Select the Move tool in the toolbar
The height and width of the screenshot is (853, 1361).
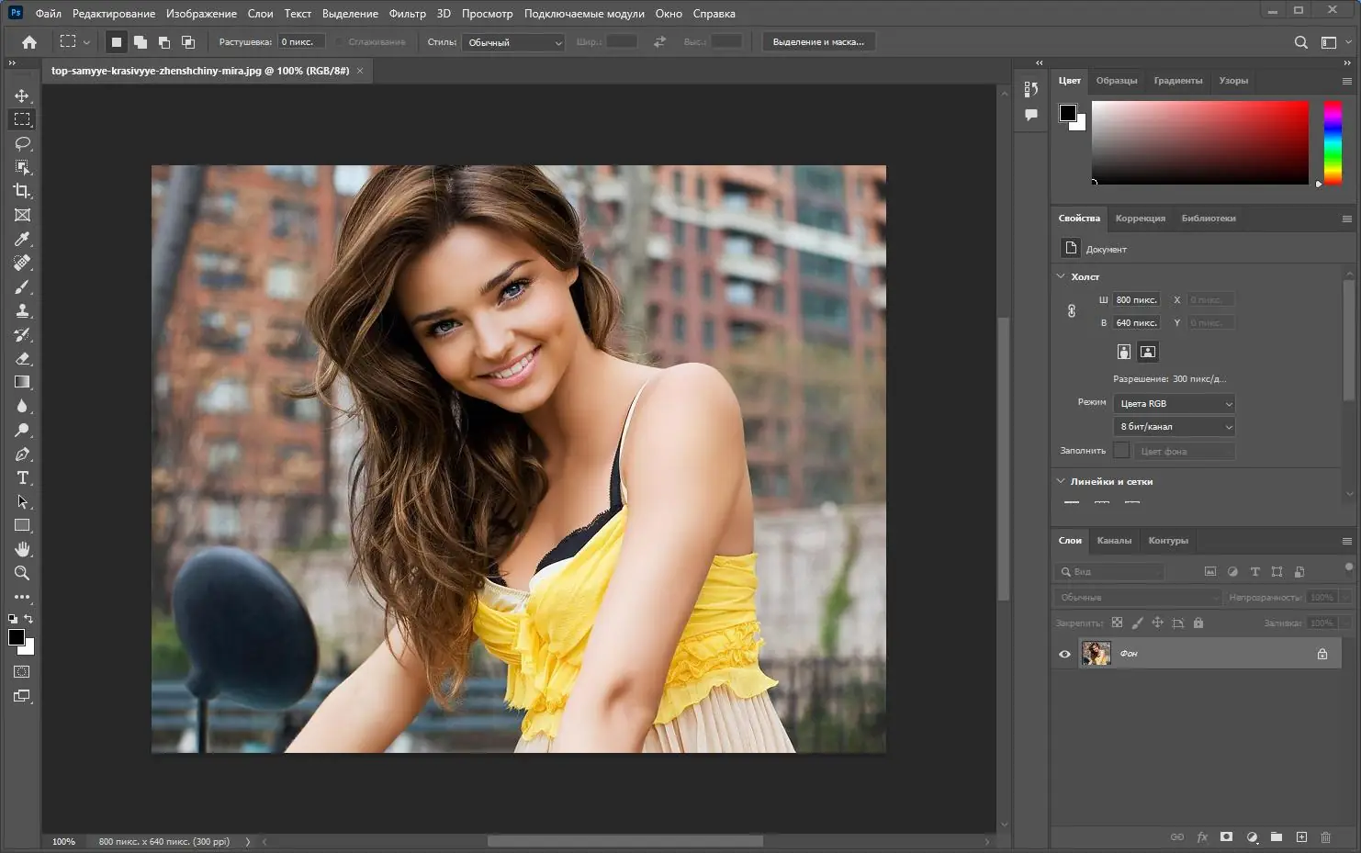click(22, 95)
